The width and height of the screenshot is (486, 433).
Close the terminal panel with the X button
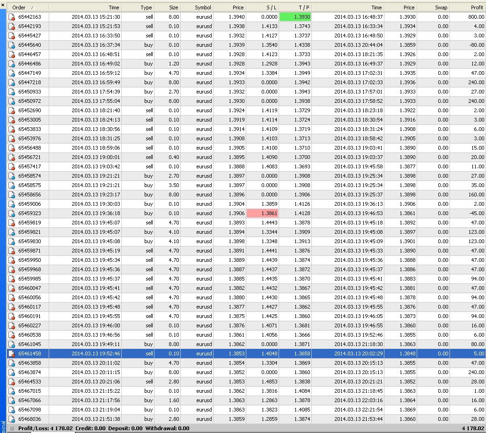click(3, 5)
